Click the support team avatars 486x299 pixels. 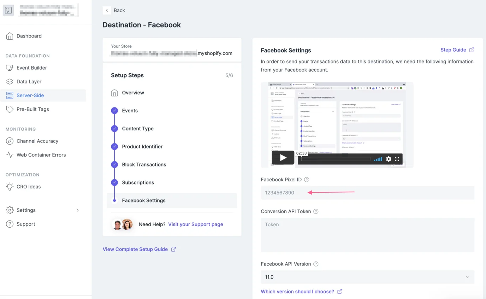click(x=122, y=224)
